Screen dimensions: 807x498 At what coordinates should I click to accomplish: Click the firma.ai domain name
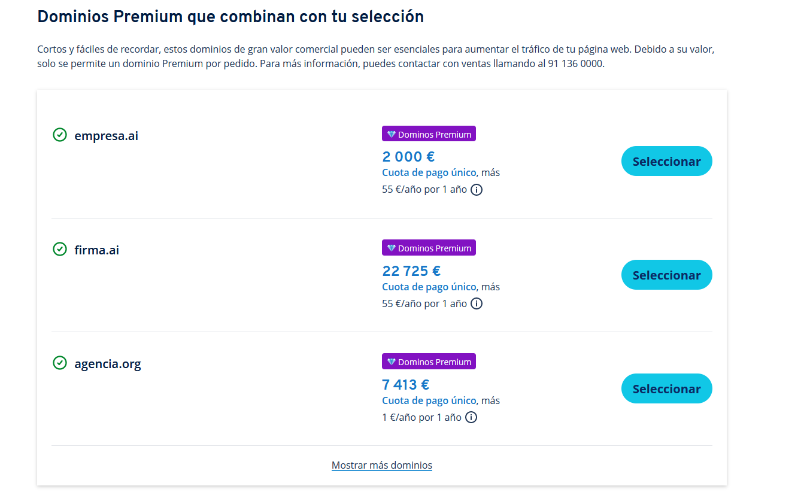[96, 250]
